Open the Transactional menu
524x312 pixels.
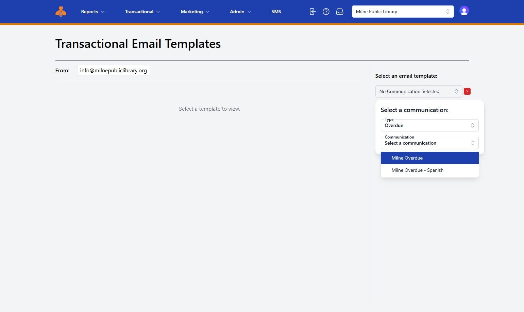142,12
